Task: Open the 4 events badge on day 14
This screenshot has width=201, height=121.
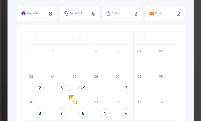Action: (126, 113)
